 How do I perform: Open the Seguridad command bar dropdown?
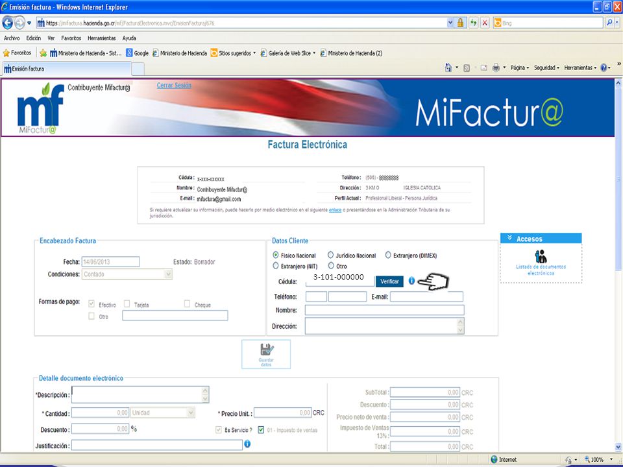click(546, 68)
